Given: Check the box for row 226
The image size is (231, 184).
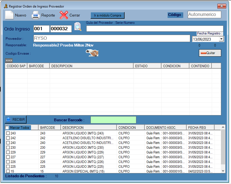Looking at the screenshot, I should pyautogui.click(x=8, y=162).
